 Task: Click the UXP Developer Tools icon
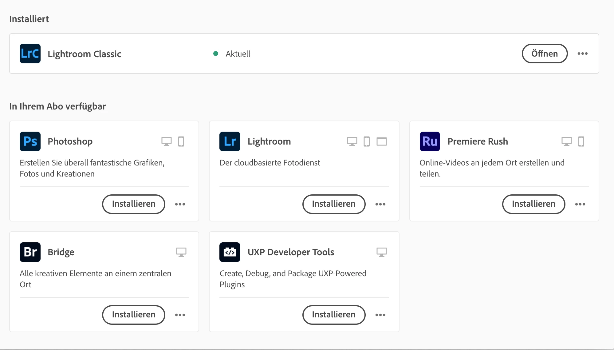point(230,252)
